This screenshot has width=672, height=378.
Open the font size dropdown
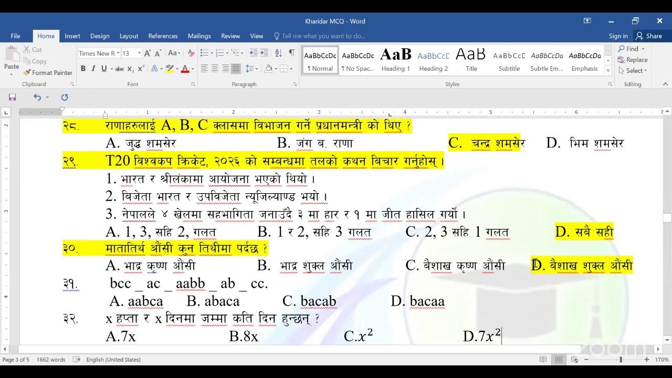point(139,53)
